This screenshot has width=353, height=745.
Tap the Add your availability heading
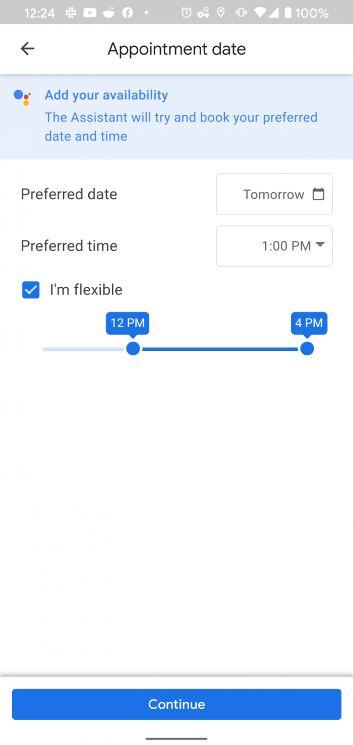pos(106,95)
